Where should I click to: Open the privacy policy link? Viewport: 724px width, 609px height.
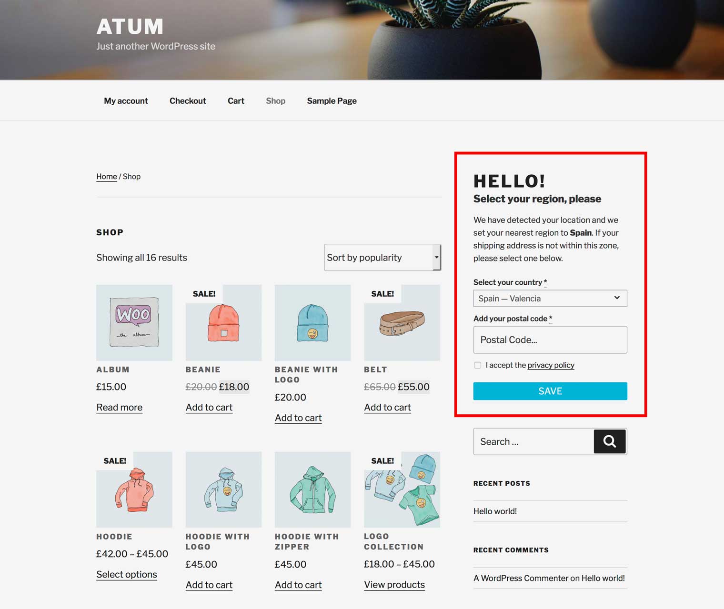tap(551, 365)
